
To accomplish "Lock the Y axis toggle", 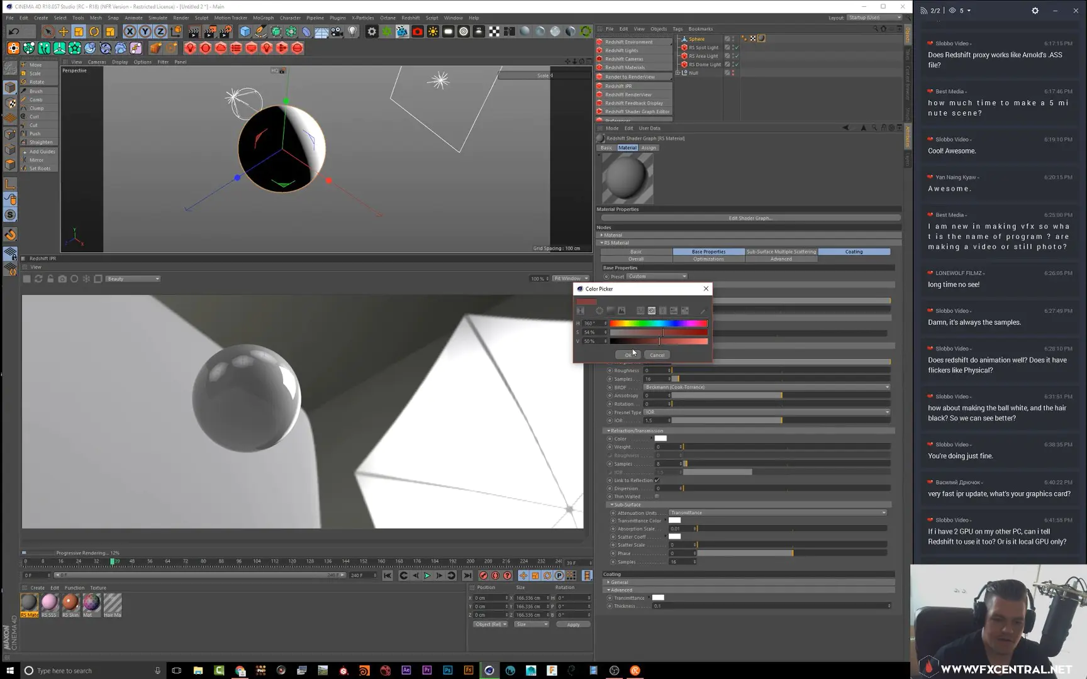I will click(x=145, y=31).
